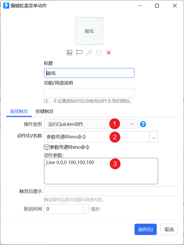Click the red X to clear the icon
Screen dimensions: 184x245
coord(109,53)
